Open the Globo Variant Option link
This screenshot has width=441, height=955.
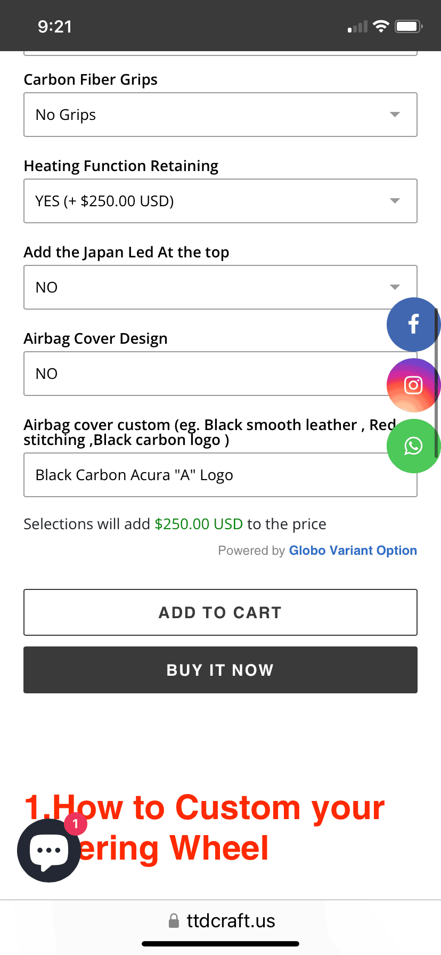click(353, 551)
